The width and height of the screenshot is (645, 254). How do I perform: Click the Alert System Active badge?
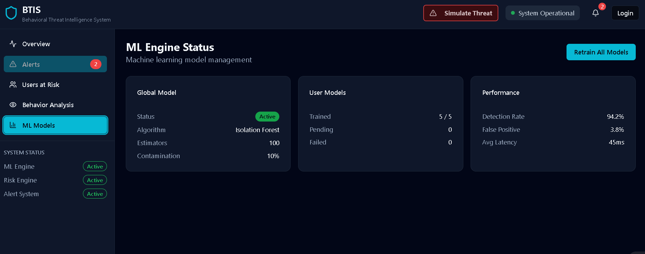[x=95, y=194]
